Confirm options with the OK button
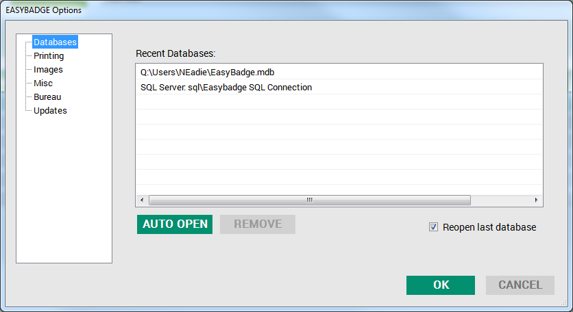This screenshot has width=573, height=312. tap(441, 285)
